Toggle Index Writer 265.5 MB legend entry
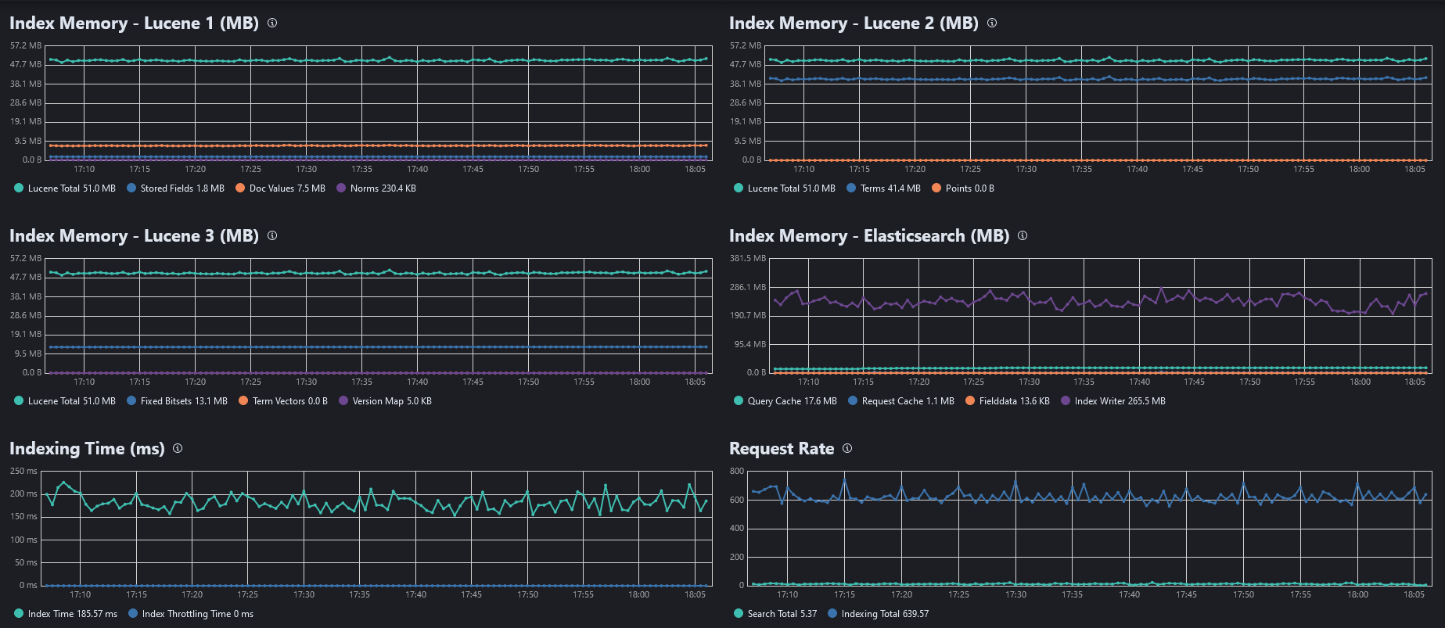Viewport: 1445px width, 628px height. [1113, 401]
